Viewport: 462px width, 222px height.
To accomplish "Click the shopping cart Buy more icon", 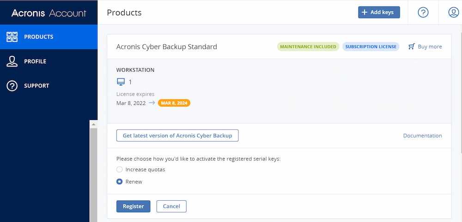I will pos(412,47).
